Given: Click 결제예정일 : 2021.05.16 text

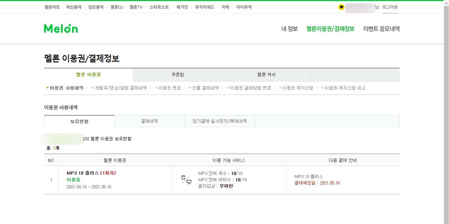Looking at the screenshot, I should point(317,183).
